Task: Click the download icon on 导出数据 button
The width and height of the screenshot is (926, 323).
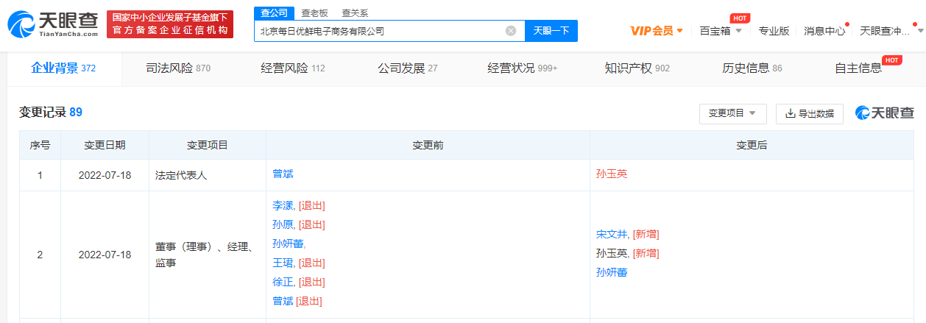Action: click(791, 113)
